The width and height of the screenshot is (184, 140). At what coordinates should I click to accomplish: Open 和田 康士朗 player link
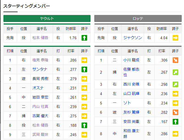tap(131, 134)
